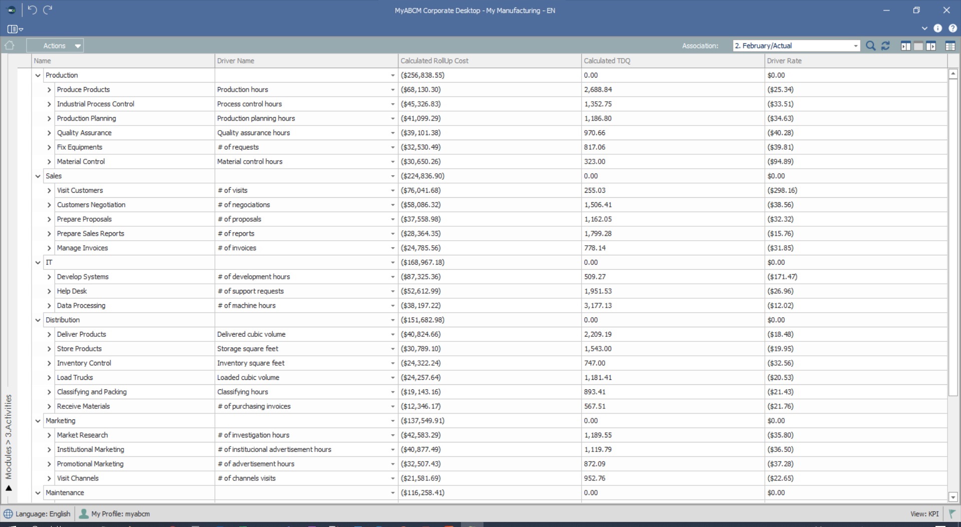Viewport: 961px width, 527px height.
Task: Click My Profile: myabcm in status bar
Action: (115, 514)
